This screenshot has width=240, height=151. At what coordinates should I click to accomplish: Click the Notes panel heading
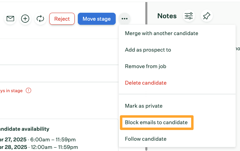tap(167, 16)
